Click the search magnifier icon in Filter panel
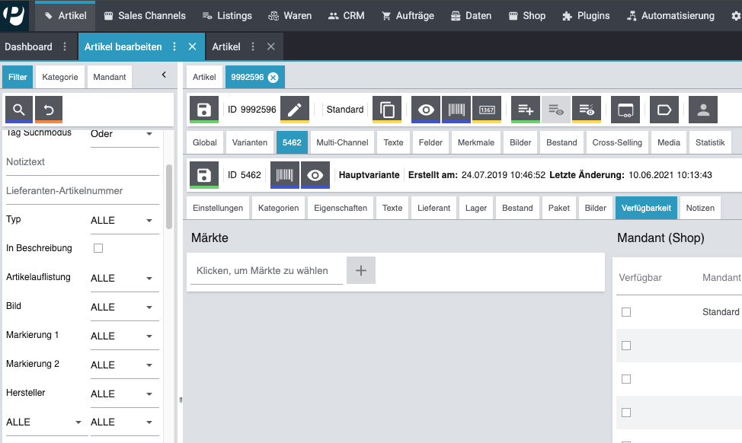 (x=19, y=109)
